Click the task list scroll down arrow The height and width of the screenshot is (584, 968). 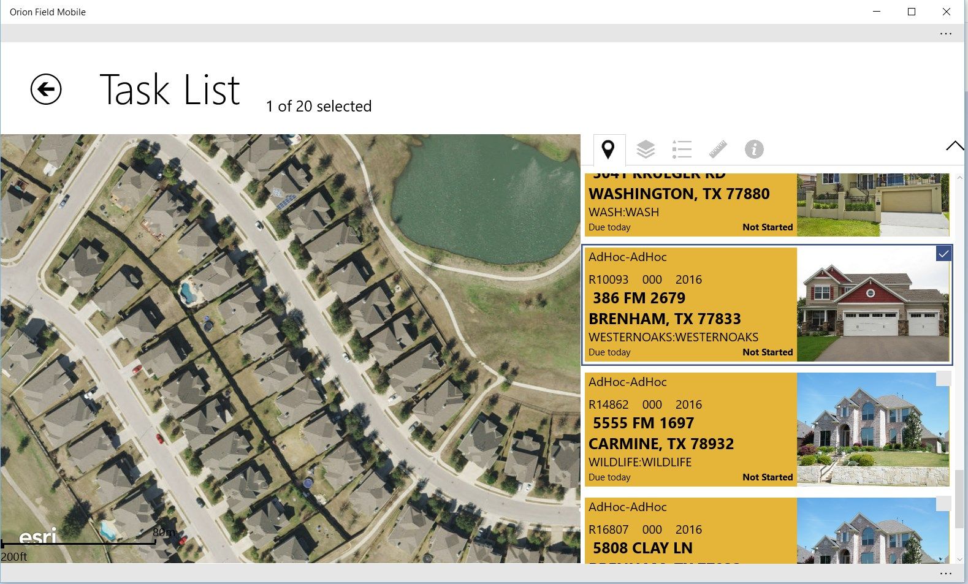click(x=959, y=558)
